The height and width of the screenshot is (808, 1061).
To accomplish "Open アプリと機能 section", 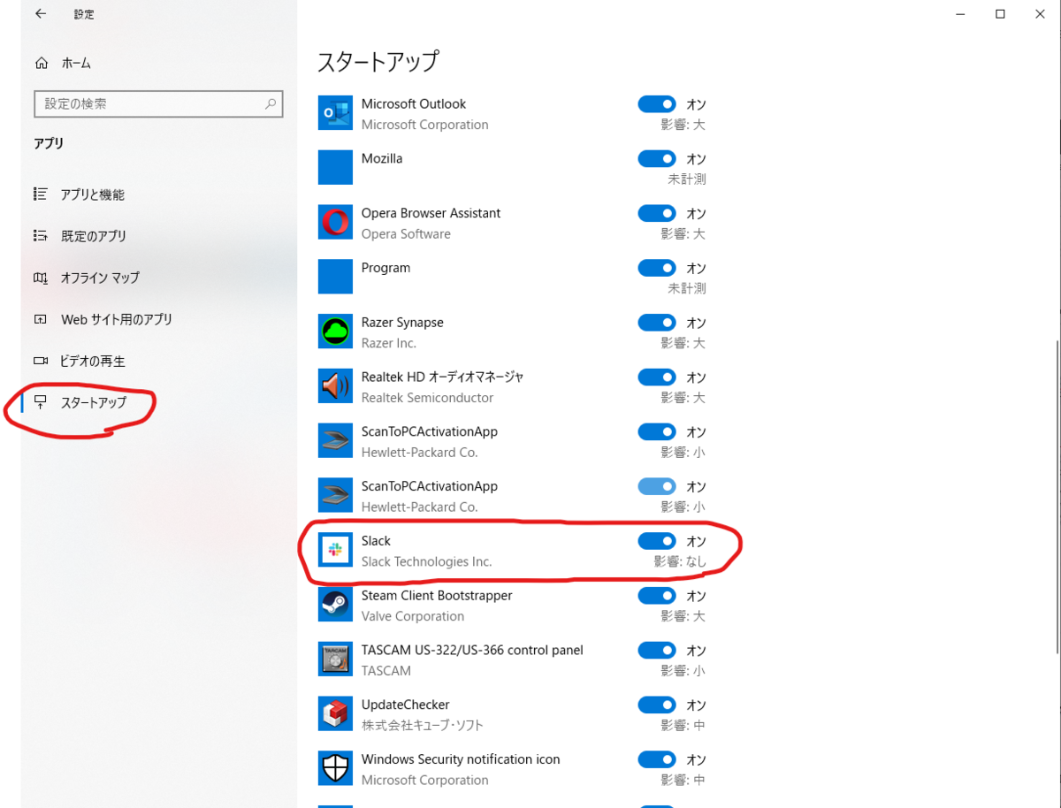I will coord(93,194).
